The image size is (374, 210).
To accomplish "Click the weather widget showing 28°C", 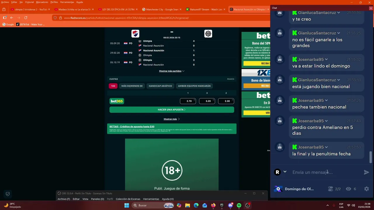I will click(12, 205).
